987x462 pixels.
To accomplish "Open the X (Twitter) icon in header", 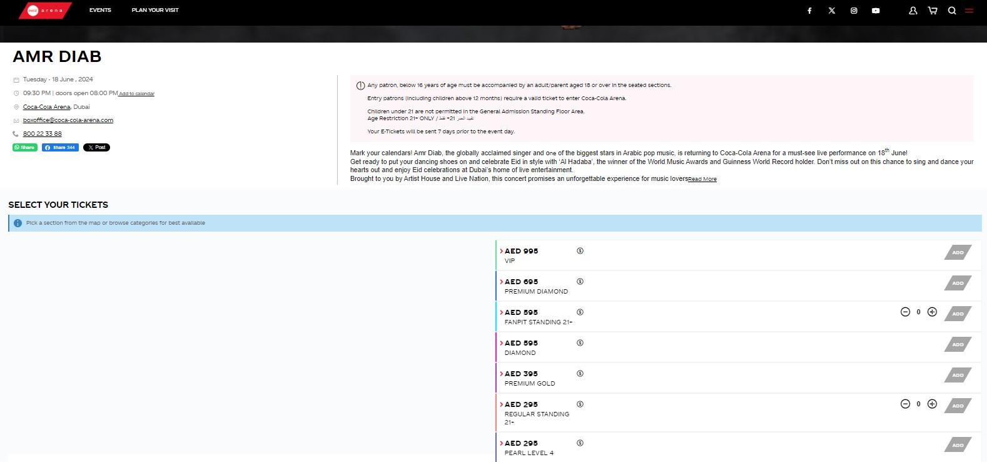I will coord(832,11).
